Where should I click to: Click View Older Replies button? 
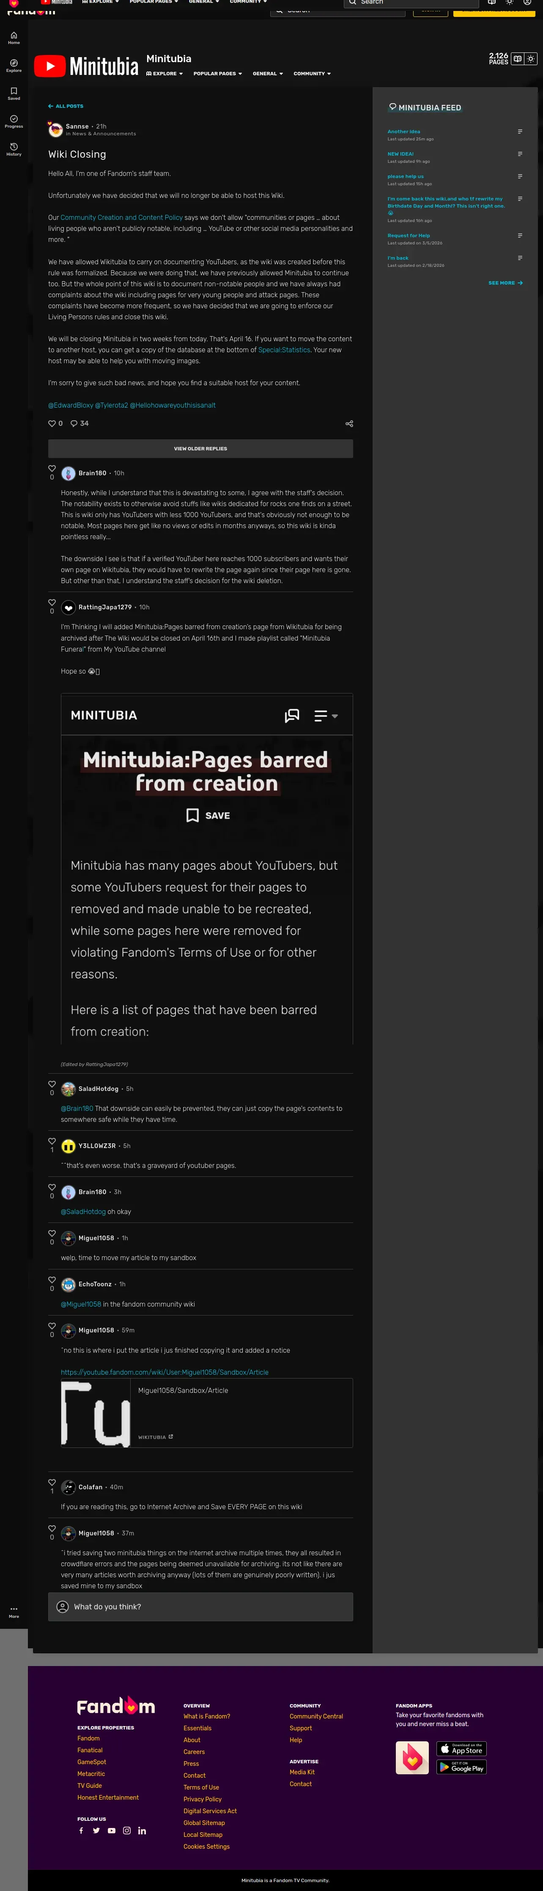(x=200, y=449)
